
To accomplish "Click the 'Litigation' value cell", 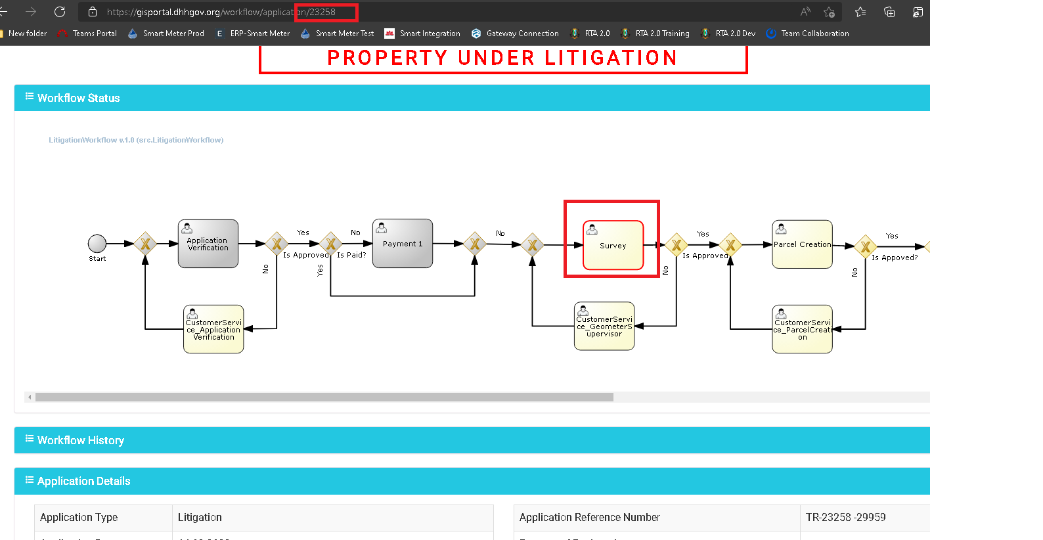I will pos(333,518).
